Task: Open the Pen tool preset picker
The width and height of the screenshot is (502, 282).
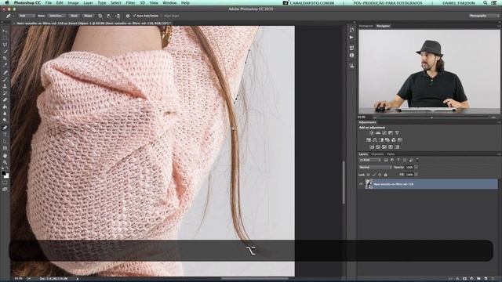Action: (x=9, y=16)
